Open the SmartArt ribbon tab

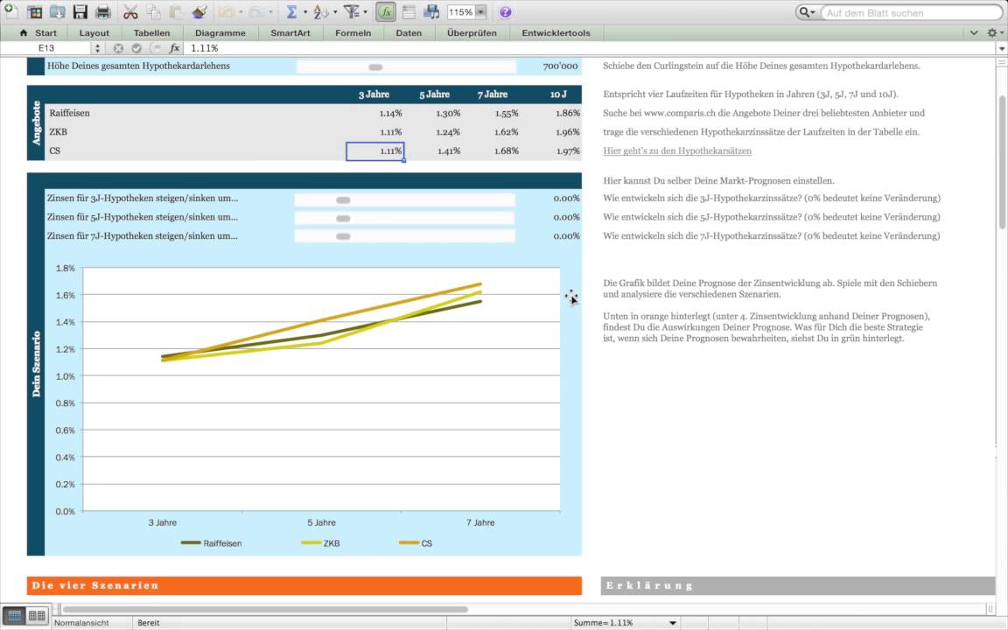(290, 32)
